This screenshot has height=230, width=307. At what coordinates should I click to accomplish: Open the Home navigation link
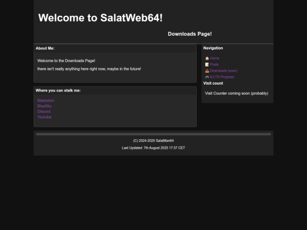pos(214,58)
